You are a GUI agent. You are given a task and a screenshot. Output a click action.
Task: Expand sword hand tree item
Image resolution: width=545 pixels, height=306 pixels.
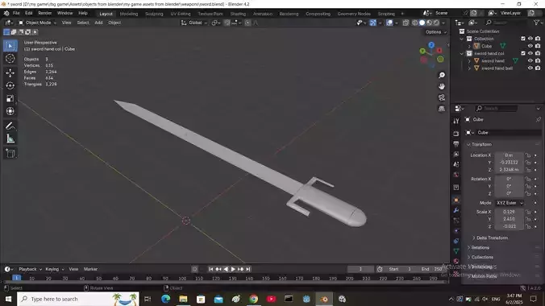click(469, 60)
